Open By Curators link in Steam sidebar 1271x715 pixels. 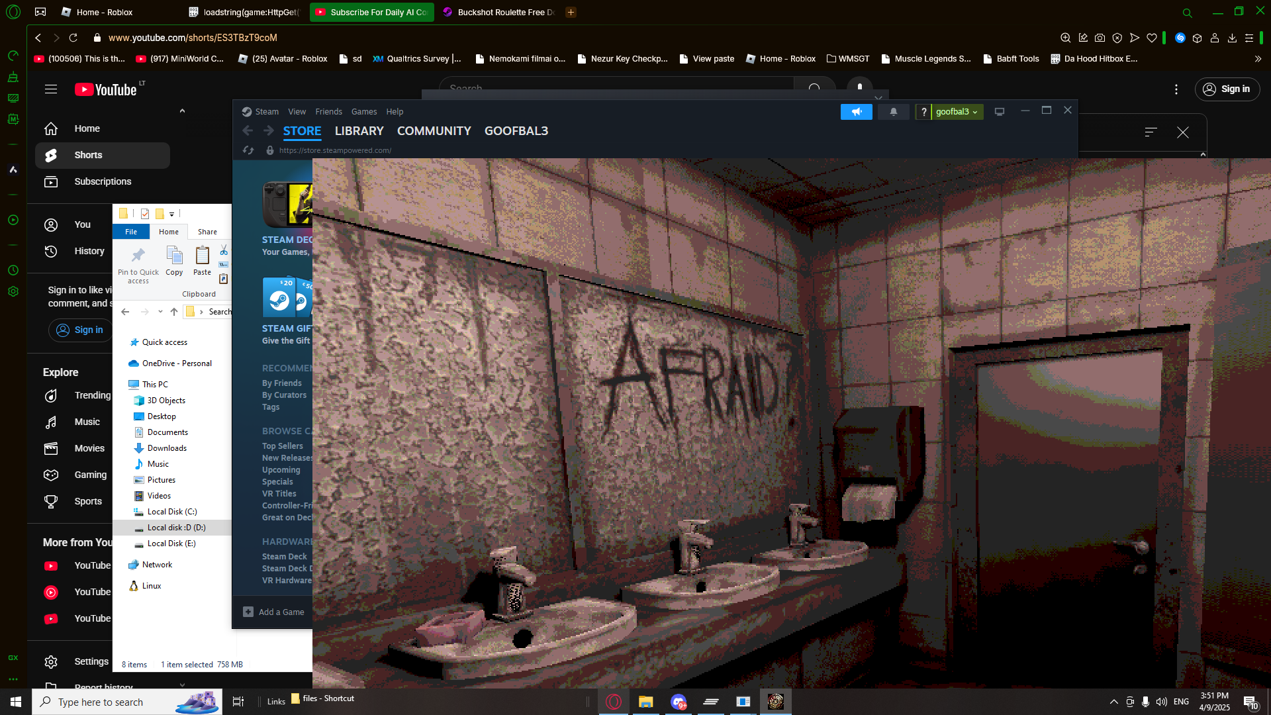(285, 395)
